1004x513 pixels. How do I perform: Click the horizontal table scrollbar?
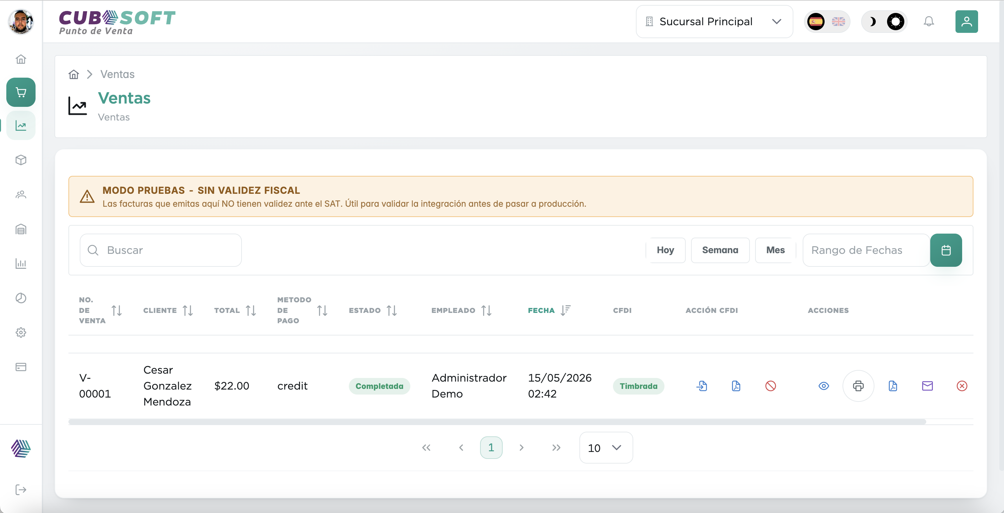[497, 421]
